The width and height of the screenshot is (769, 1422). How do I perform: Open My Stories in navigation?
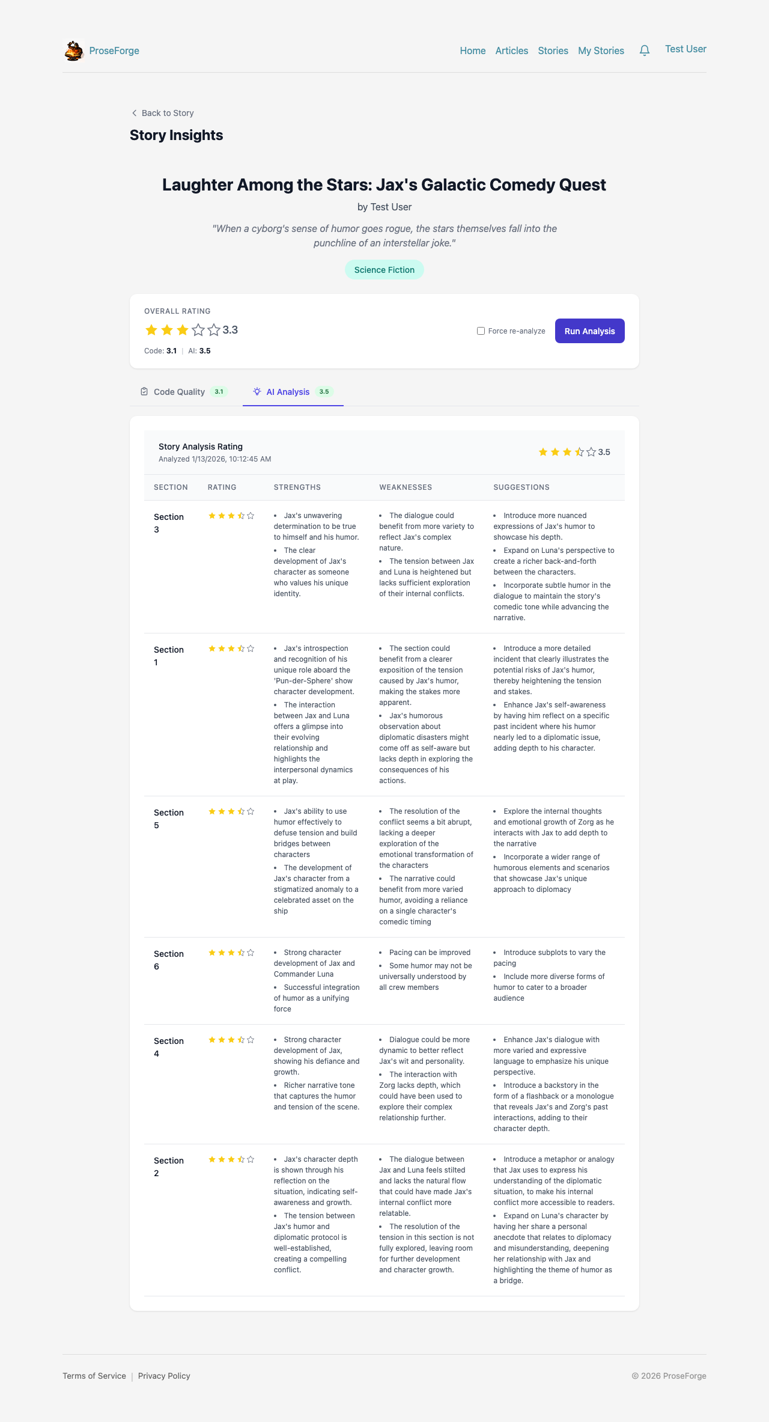tap(601, 51)
